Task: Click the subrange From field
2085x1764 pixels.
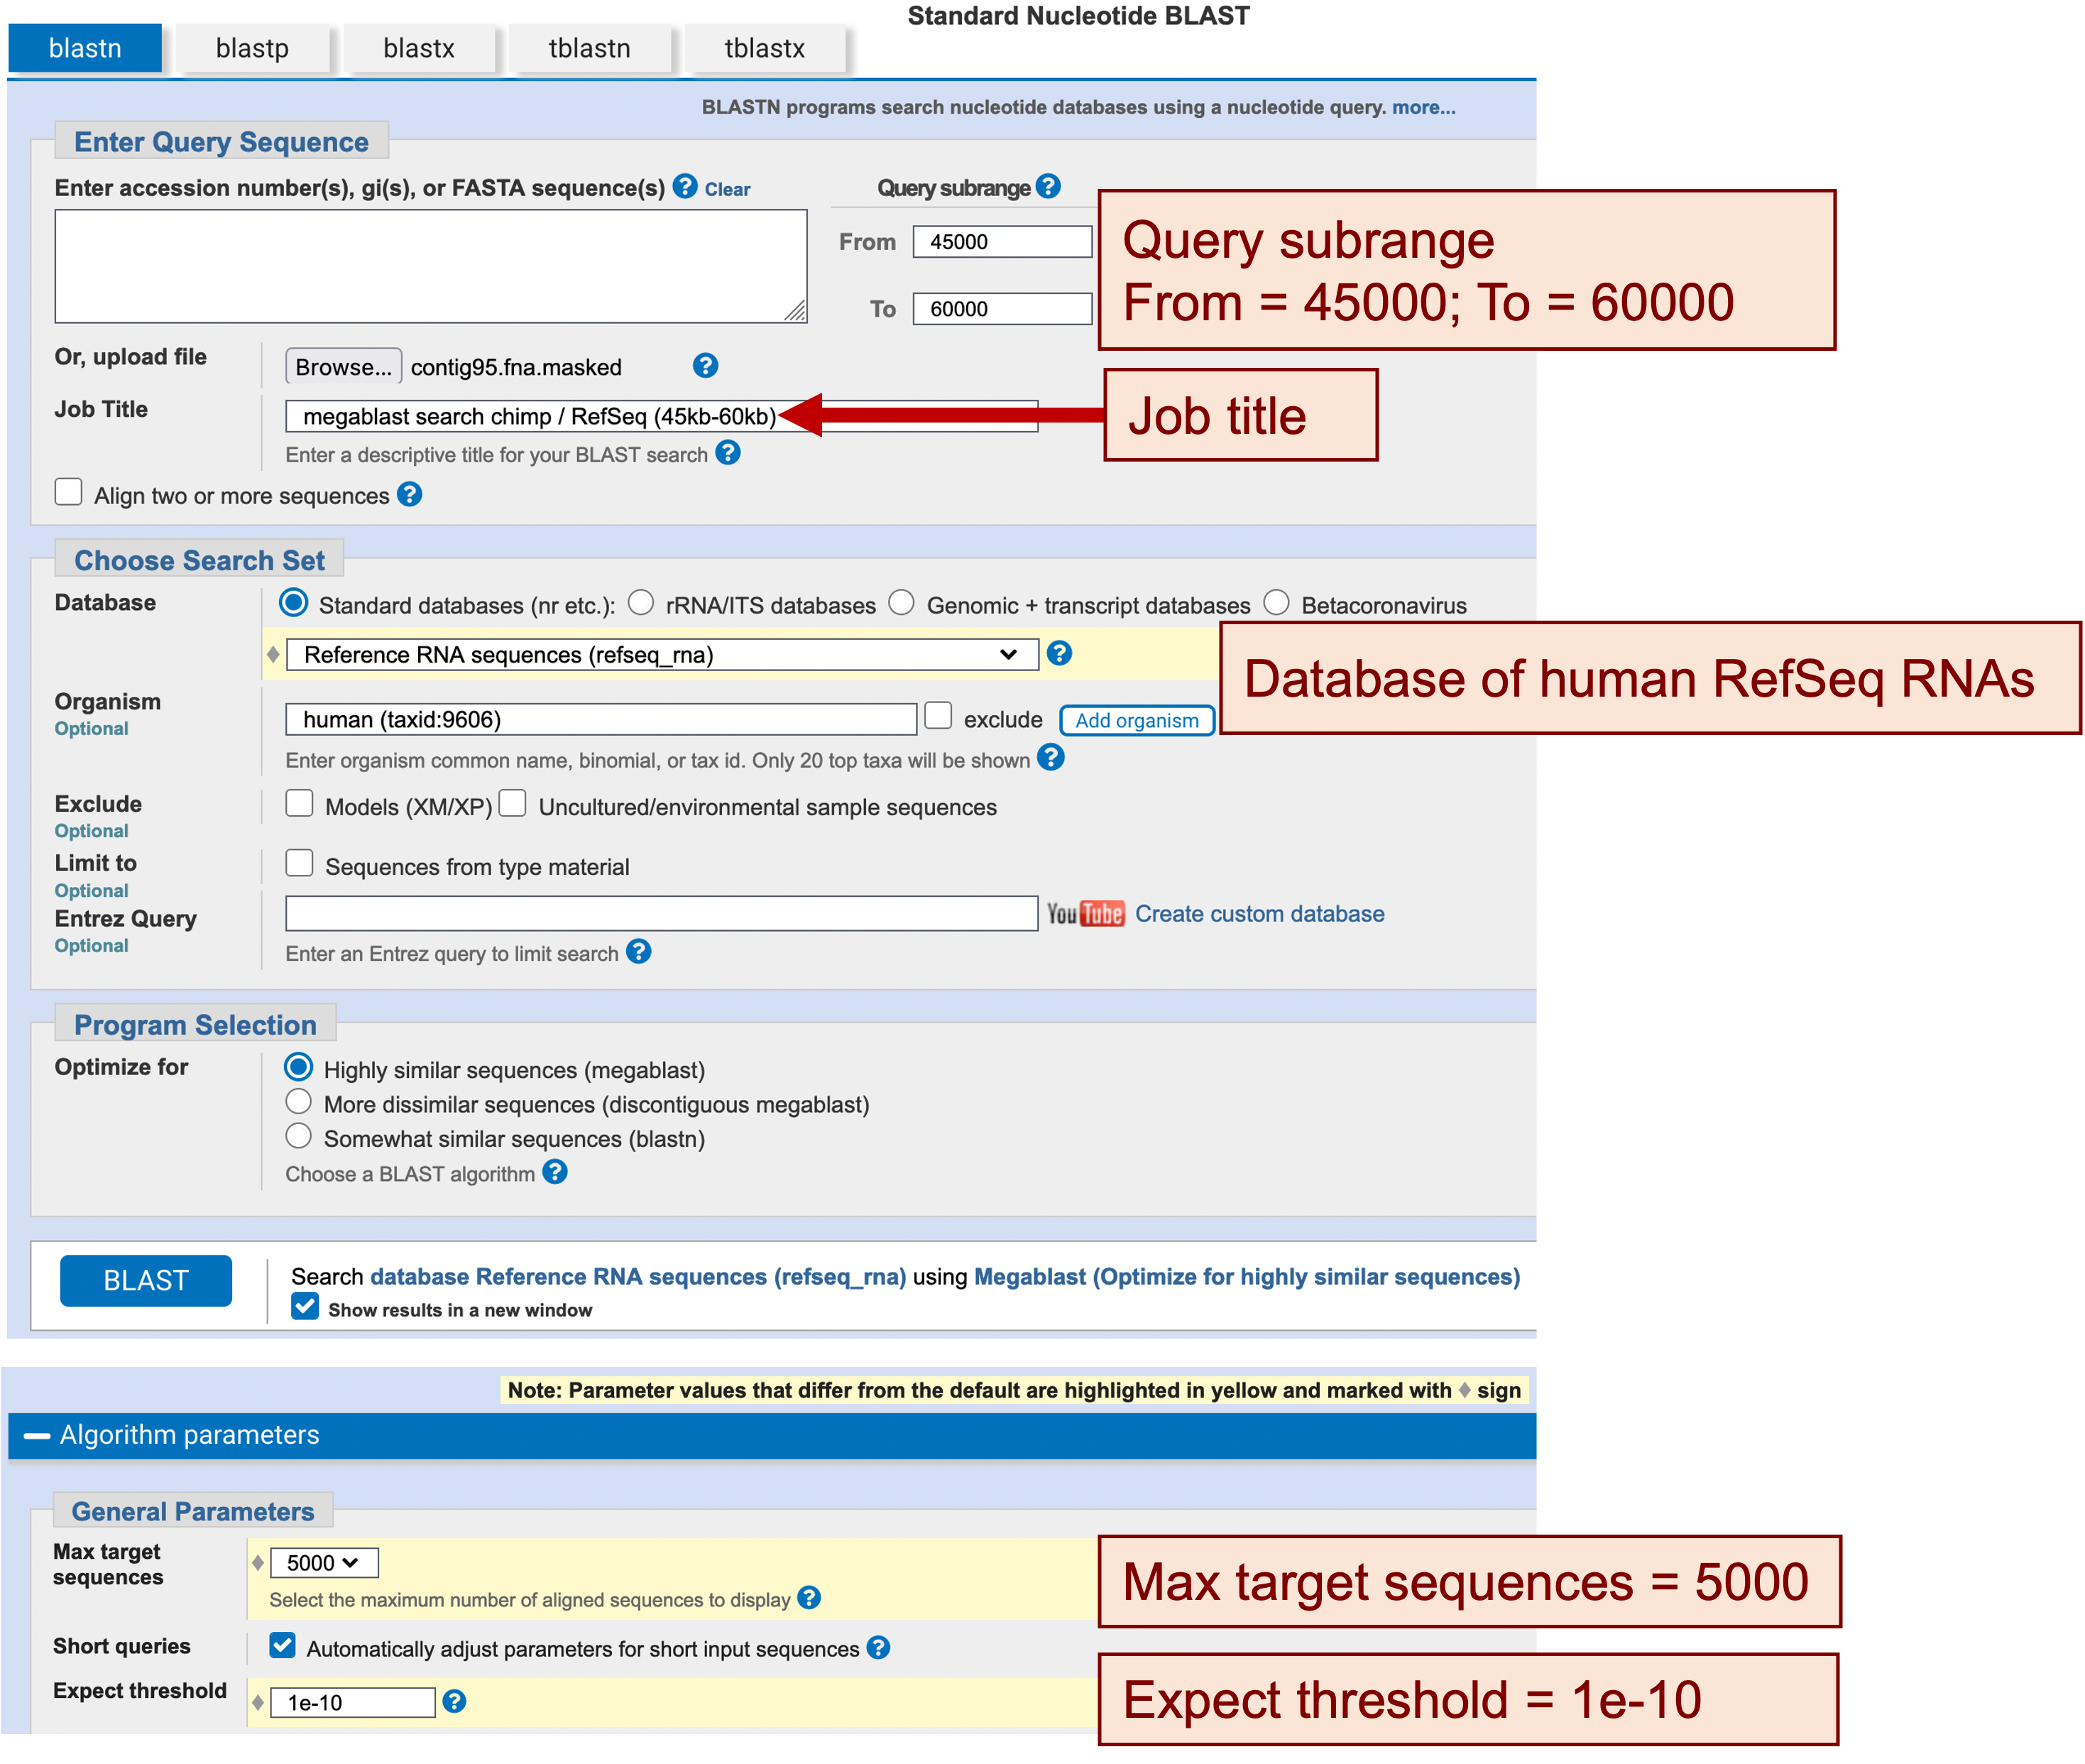Action: (x=1002, y=241)
